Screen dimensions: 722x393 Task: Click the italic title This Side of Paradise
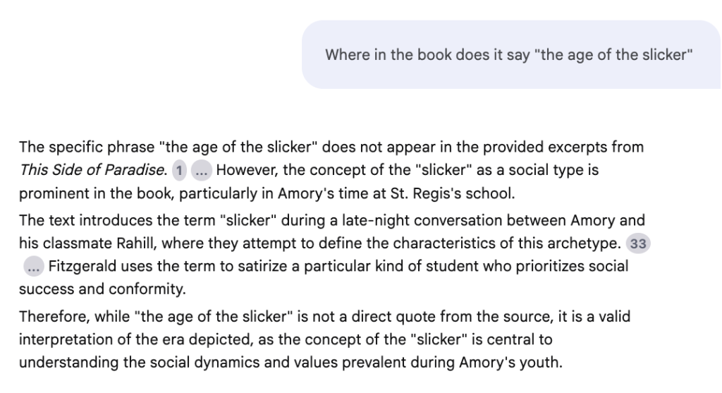[x=92, y=171]
